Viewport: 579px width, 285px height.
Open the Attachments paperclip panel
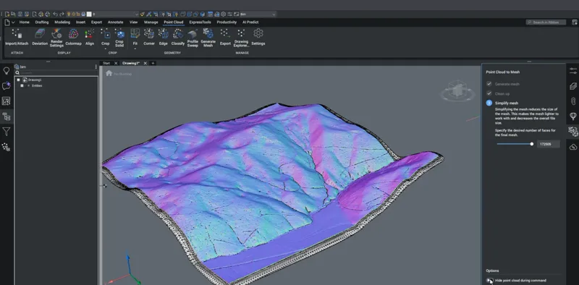[573, 101]
